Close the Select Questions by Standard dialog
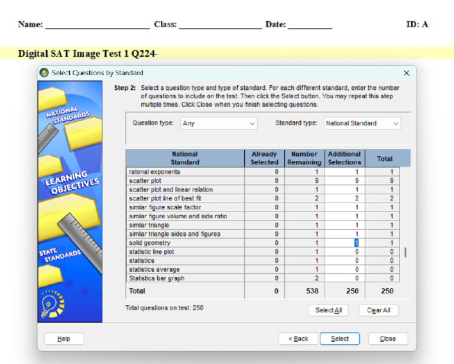 point(407,73)
